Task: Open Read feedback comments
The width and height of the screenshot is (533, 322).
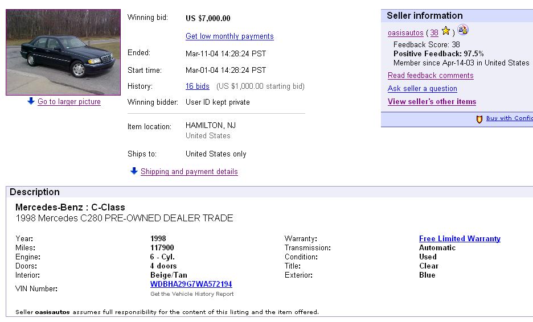Action: click(x=430, y=76)
